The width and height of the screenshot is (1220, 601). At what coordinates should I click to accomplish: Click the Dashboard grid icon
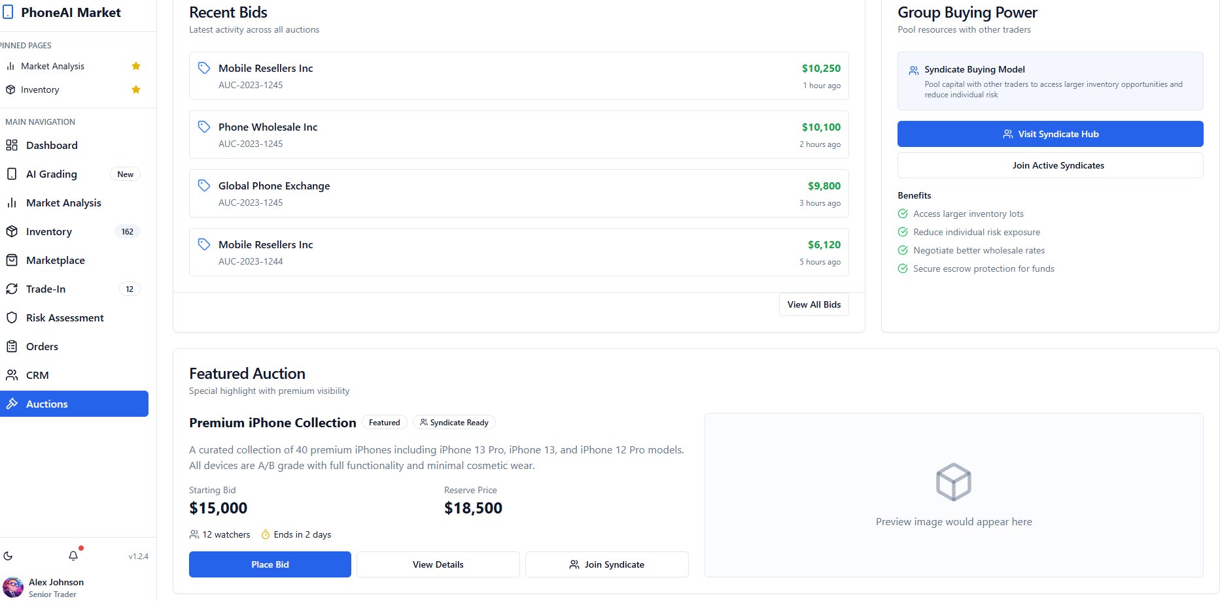pyautogui.click(x=12, y=145)
